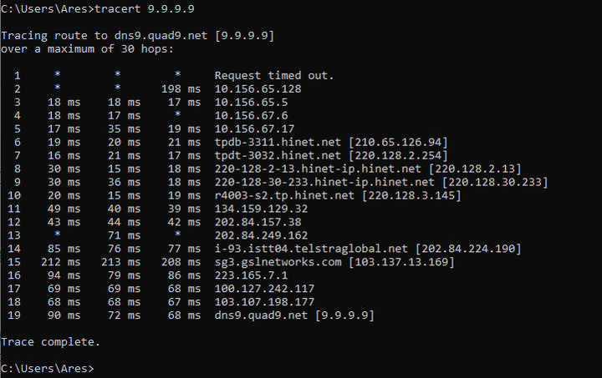Click the empty command prompt at bottom

[48, 369]
